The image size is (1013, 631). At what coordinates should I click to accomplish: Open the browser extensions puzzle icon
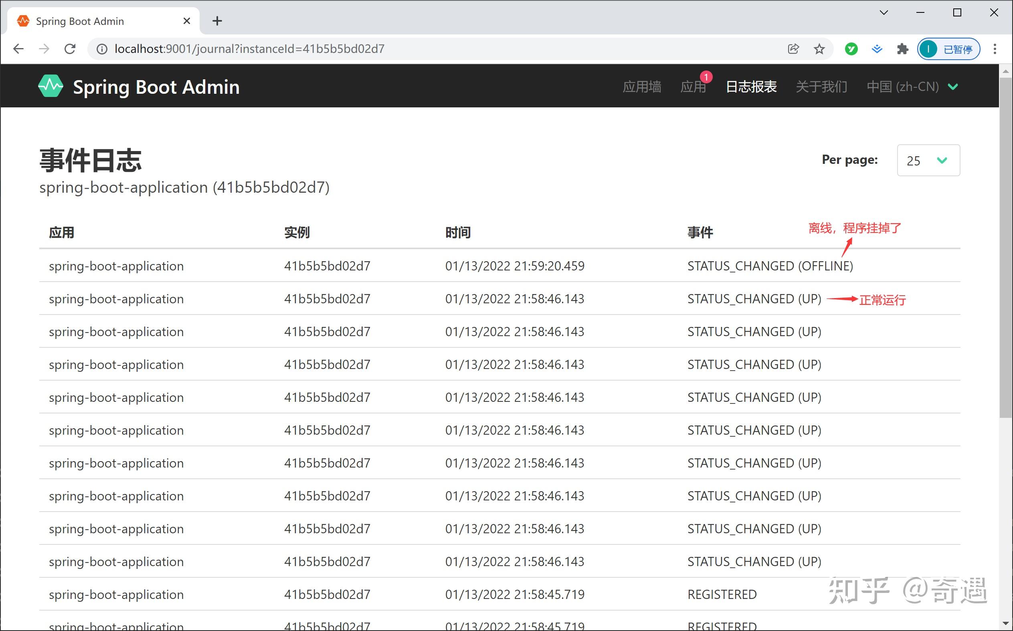pos(903,49)
